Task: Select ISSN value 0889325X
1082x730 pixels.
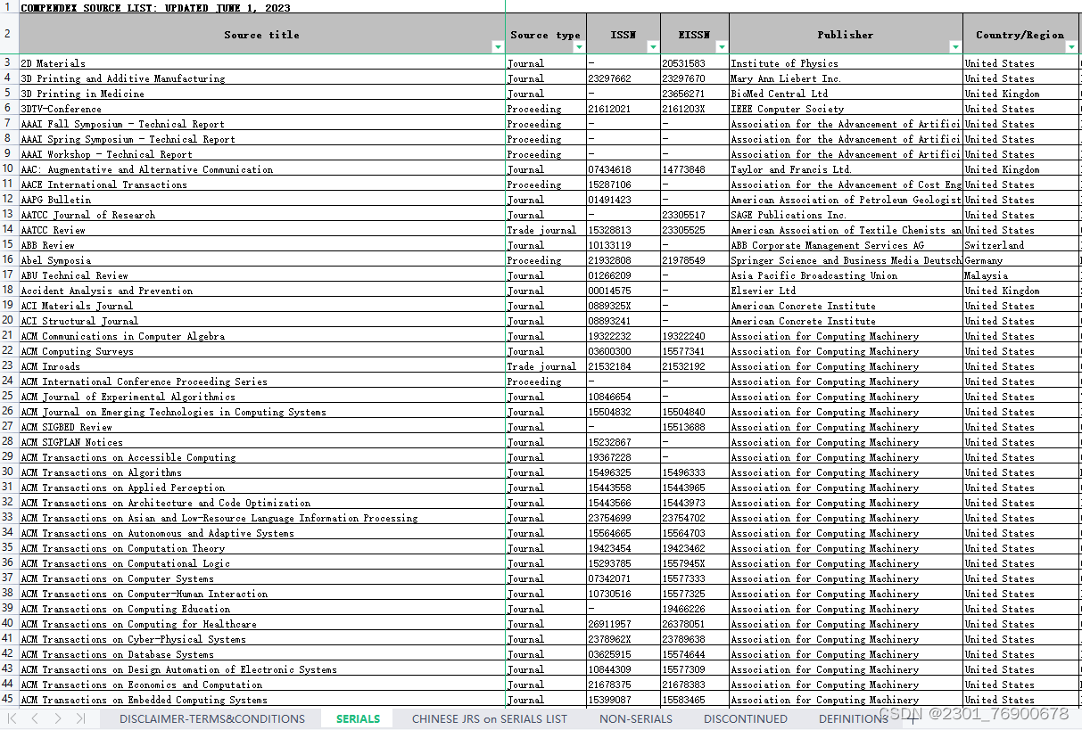Action: coord(624,306)
